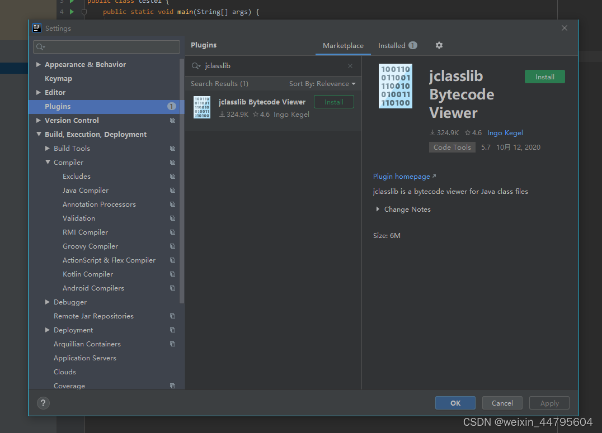Click the settings tree scrollbar
602x433 pixels.
182,180
